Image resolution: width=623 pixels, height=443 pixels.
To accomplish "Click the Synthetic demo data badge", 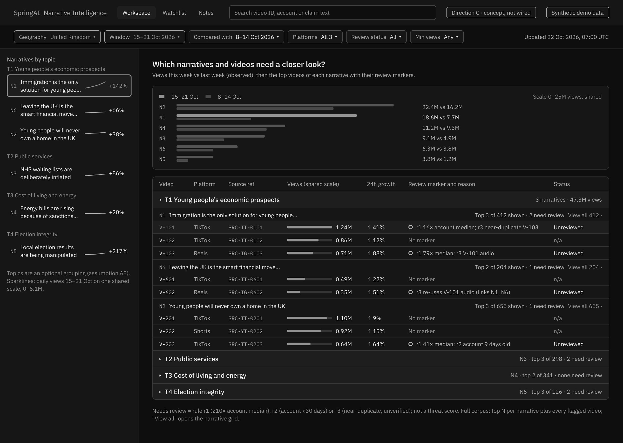I will coord(578,12).
